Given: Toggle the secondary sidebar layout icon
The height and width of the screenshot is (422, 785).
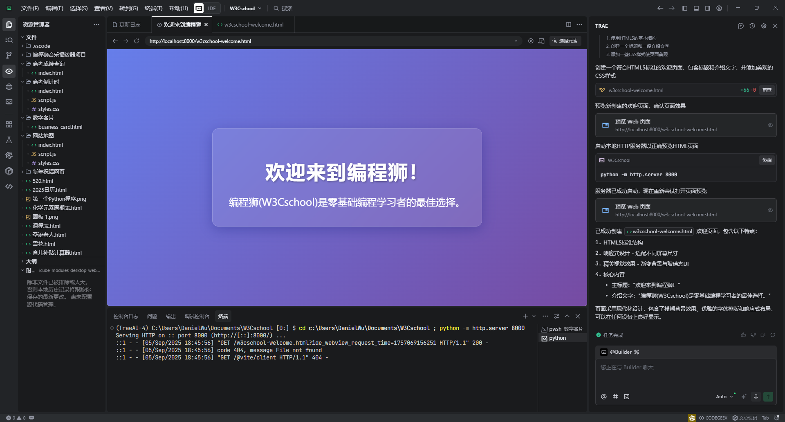Looking at the screenshot, I should pyautogui.click(x=708, y=8).
